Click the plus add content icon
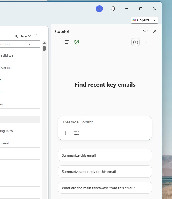Viewport: 172px width, 199px height. (66, 133)
